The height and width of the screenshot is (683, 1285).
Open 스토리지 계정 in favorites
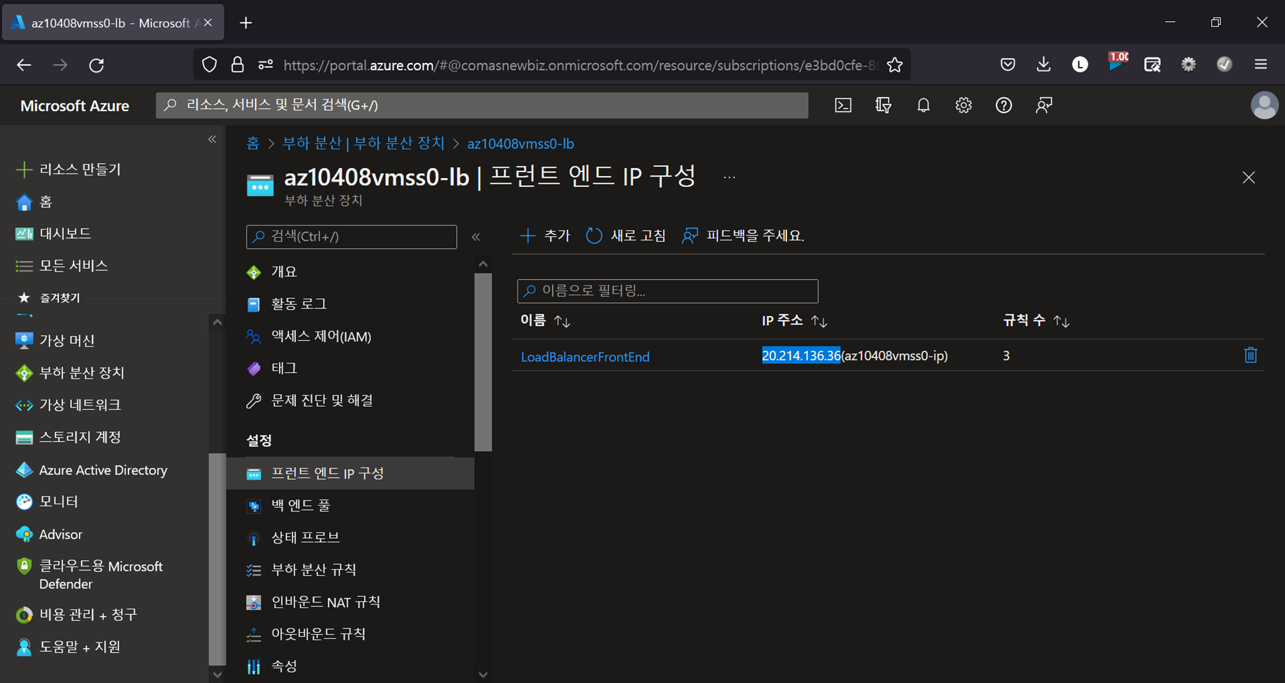[x=68, y=437]
